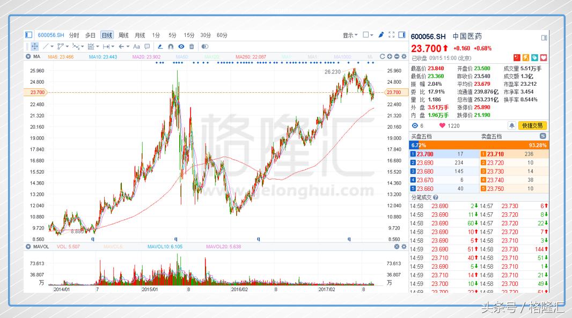
Task: Select the arrow annotation tool
Action: pos(121,46)
